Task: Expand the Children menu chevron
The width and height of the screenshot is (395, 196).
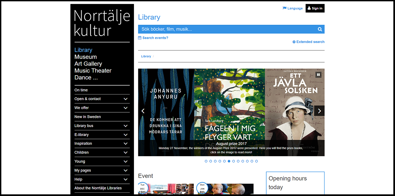Action: pos(125,153)
